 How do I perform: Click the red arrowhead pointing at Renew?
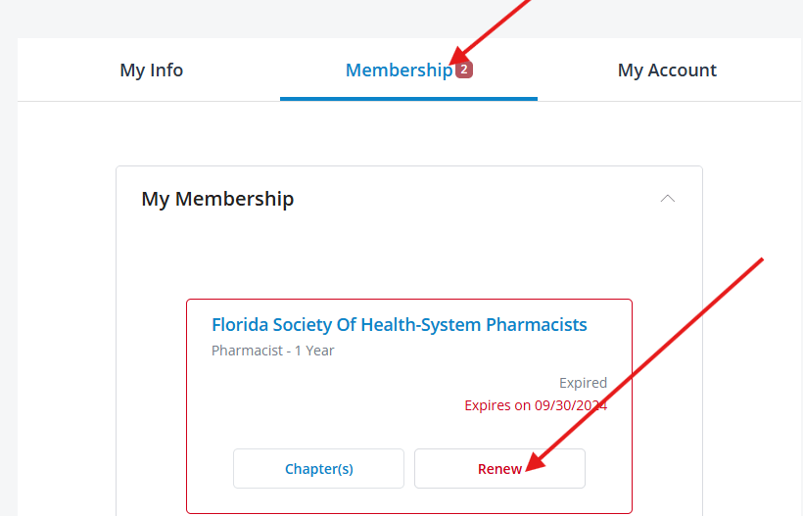click(531, 463)
